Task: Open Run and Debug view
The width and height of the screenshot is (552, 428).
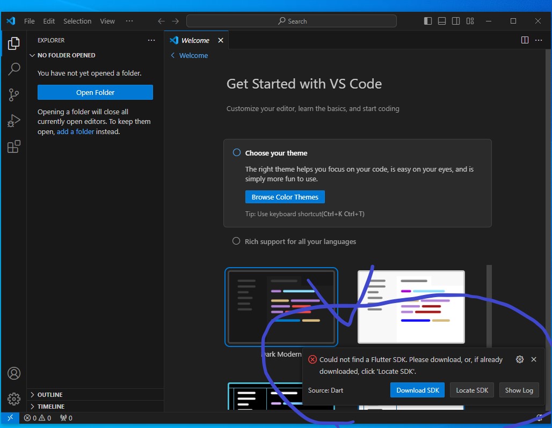Action: coord(14,121)
